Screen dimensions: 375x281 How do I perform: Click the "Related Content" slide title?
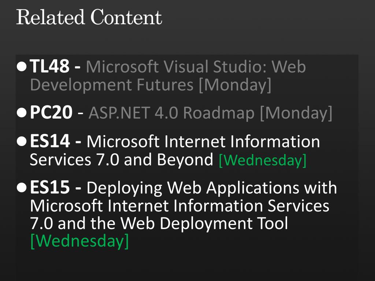(89, 17)
